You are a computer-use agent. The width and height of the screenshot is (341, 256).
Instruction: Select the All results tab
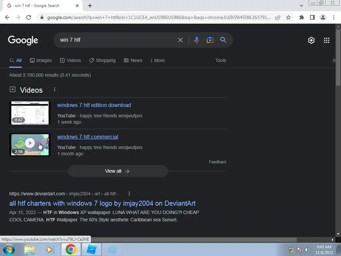[x=15, y=61]
